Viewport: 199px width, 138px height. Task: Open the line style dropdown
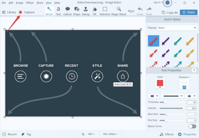(x=172, y=96)
